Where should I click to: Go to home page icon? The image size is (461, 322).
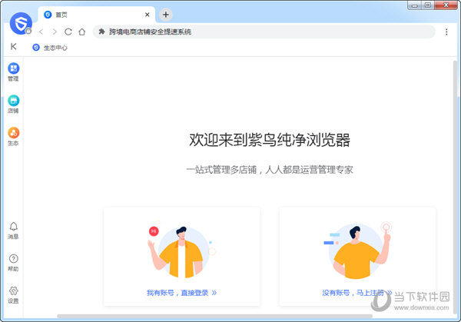(82, 32)
